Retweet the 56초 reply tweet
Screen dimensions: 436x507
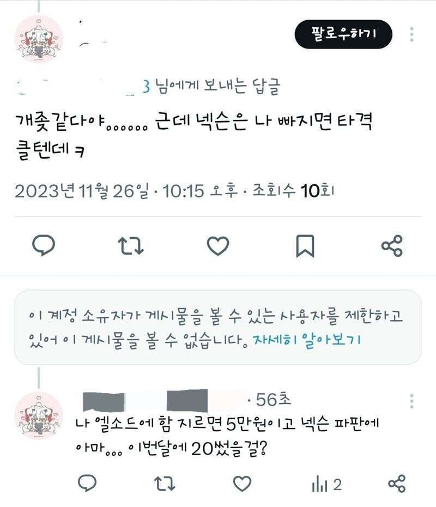tap(165, 484)
